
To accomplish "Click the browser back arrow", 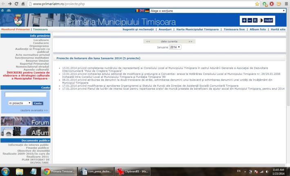I will click(x=3, y=4).
